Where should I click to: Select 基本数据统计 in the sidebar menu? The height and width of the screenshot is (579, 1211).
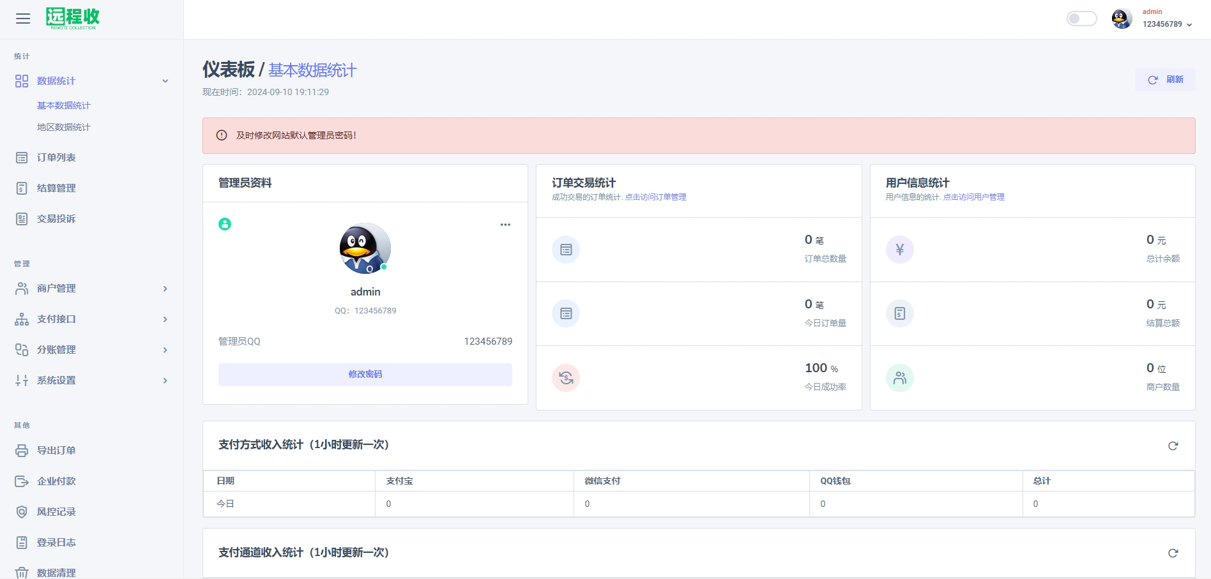(63, 105)
